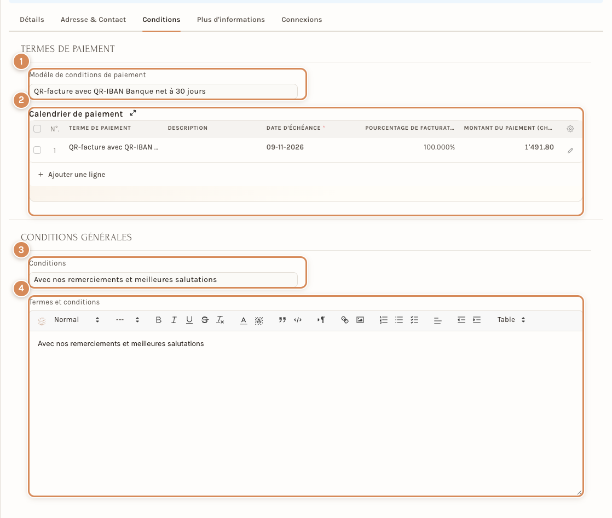The height and width of the screenshot is (518, 612).
Task: Create an ordered numbered list
Action: pyautogui.click(x=384, y=320)
